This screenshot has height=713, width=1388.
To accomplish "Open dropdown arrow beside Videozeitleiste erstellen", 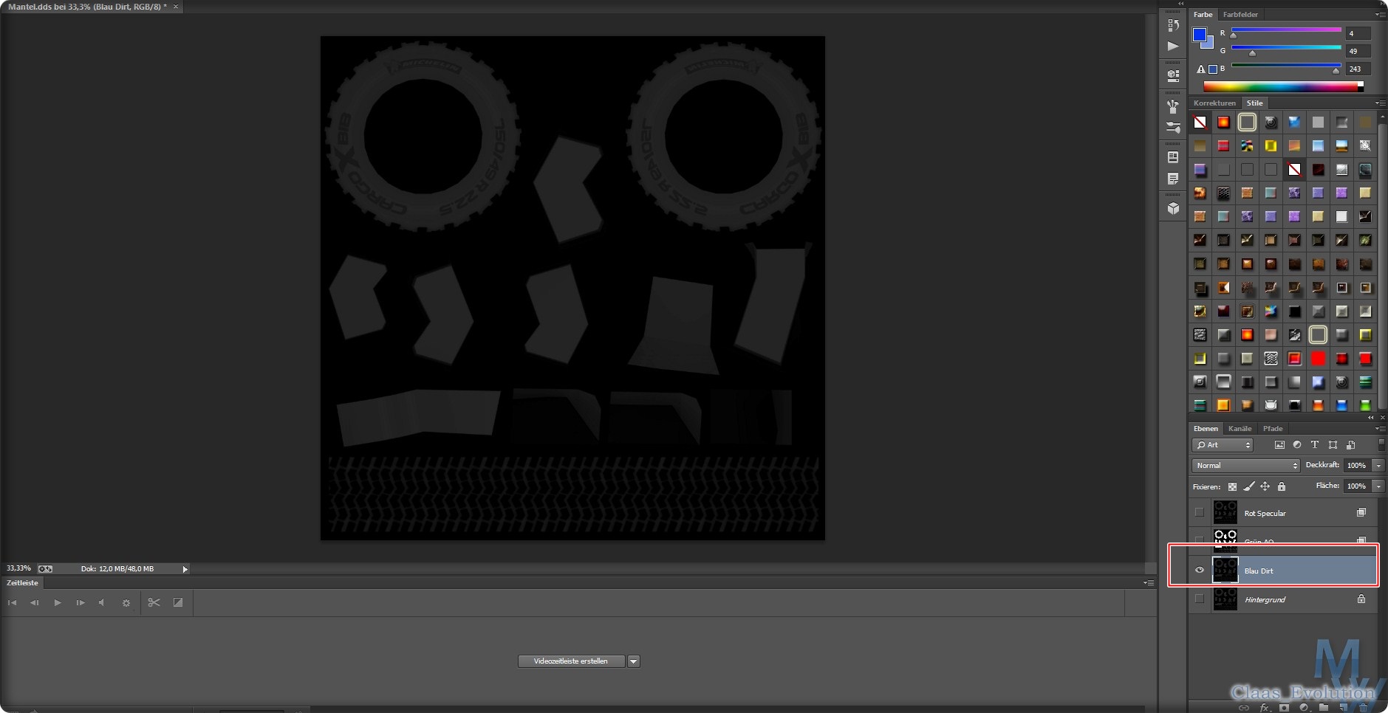I will [633, 661].
